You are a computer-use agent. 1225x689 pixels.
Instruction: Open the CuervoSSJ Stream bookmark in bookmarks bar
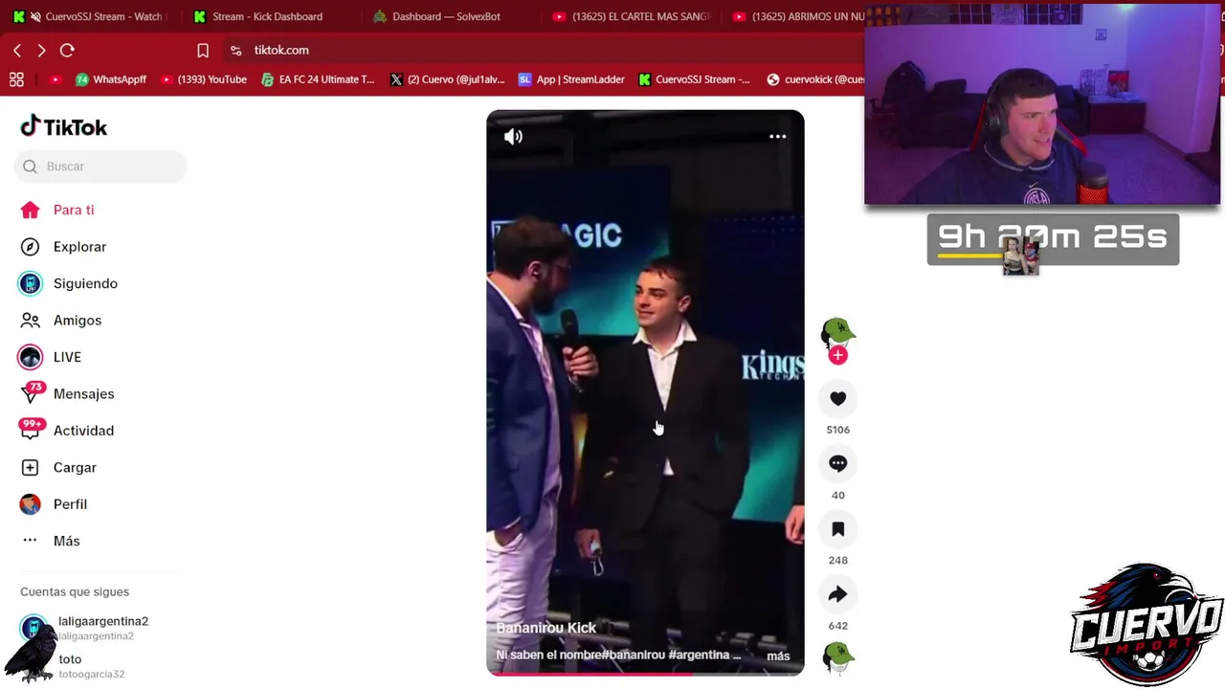[x=695, y=79]
